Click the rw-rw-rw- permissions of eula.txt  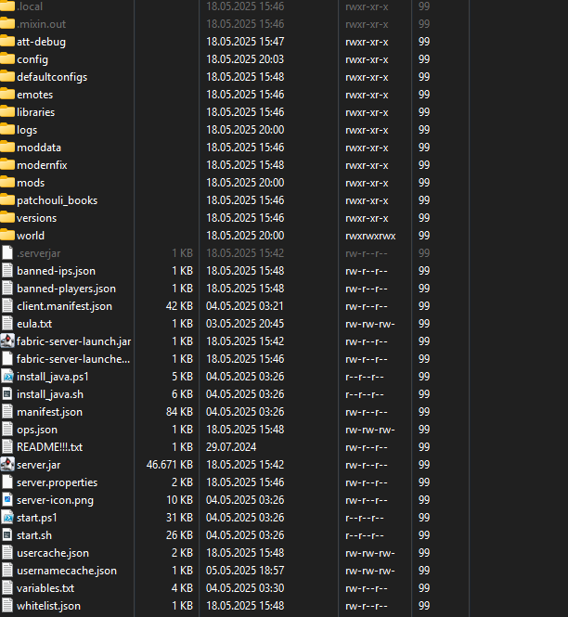370,324
